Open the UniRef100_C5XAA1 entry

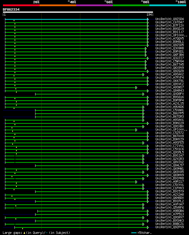click(x=170, y=110)
